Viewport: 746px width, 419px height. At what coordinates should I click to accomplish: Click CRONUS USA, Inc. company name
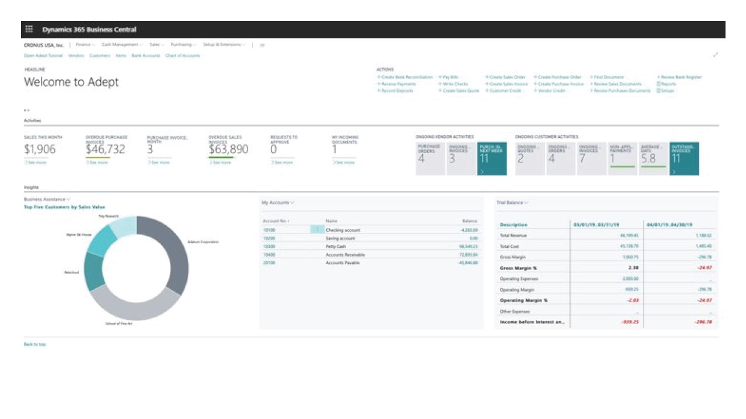(44, 45)
